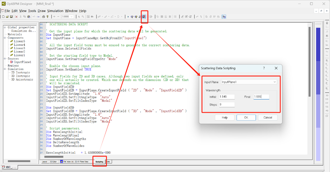Close the Scattering Data Scripting dialog

(276, 68)
